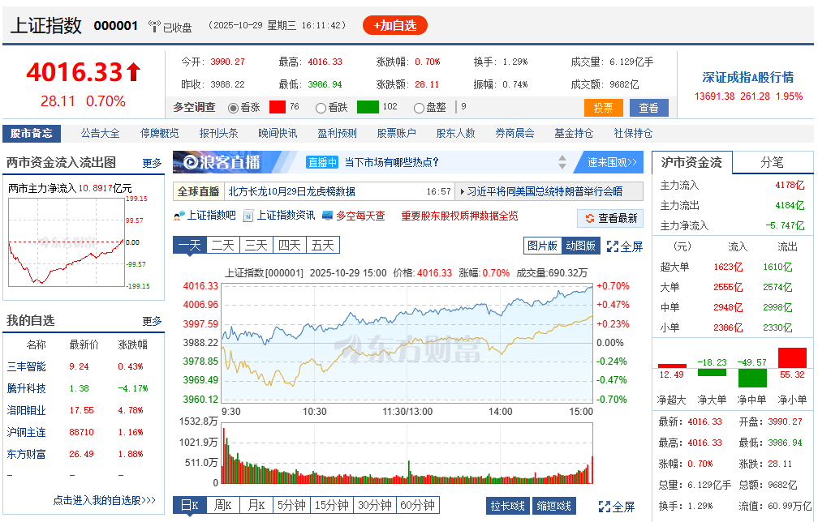The height and width of the screenshot is (522, 818).
Task: Switch to the 分笔 tab
Action: click(772, 162)
